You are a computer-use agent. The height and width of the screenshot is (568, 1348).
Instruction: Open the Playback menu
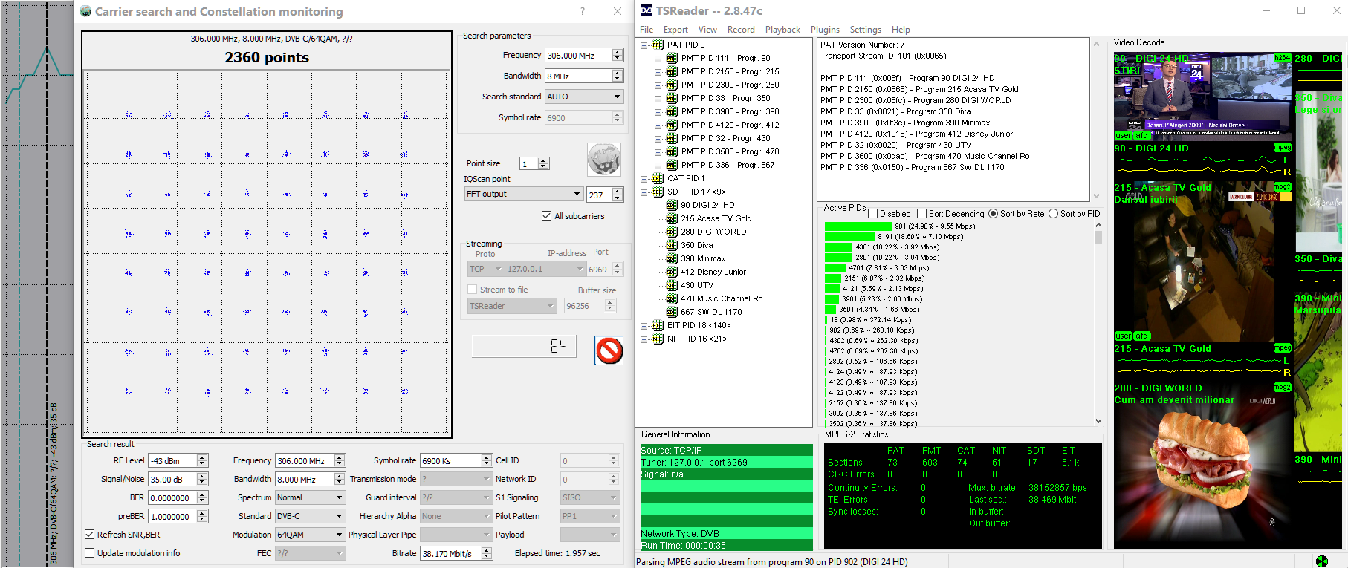coord(782,30)
